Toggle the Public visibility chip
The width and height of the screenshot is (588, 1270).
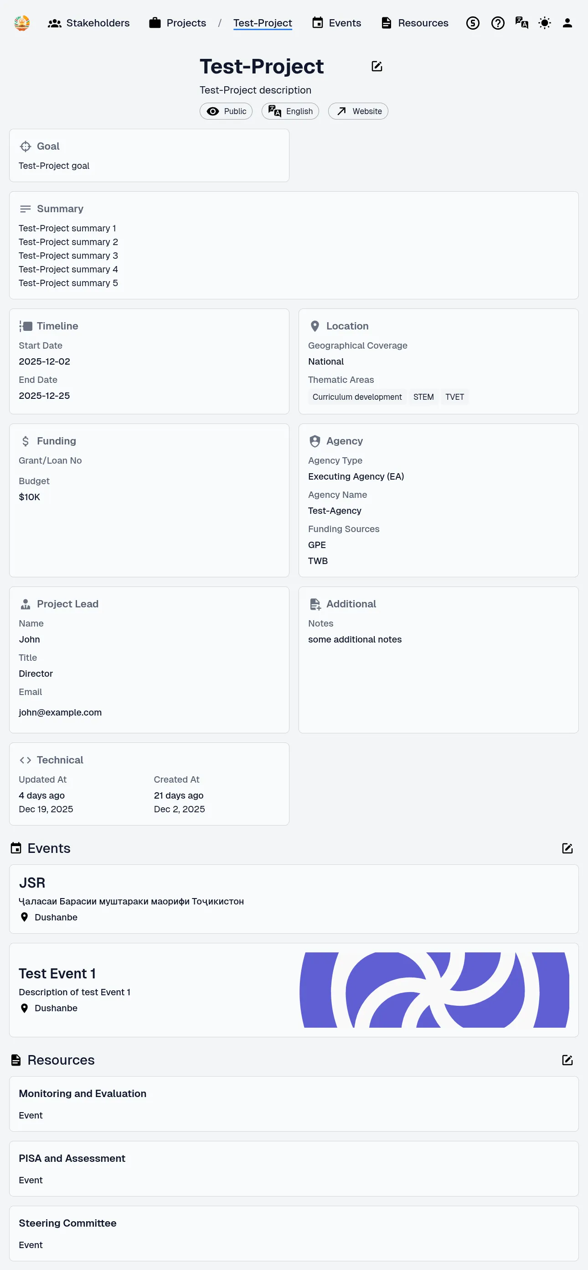tap(226, 111)
